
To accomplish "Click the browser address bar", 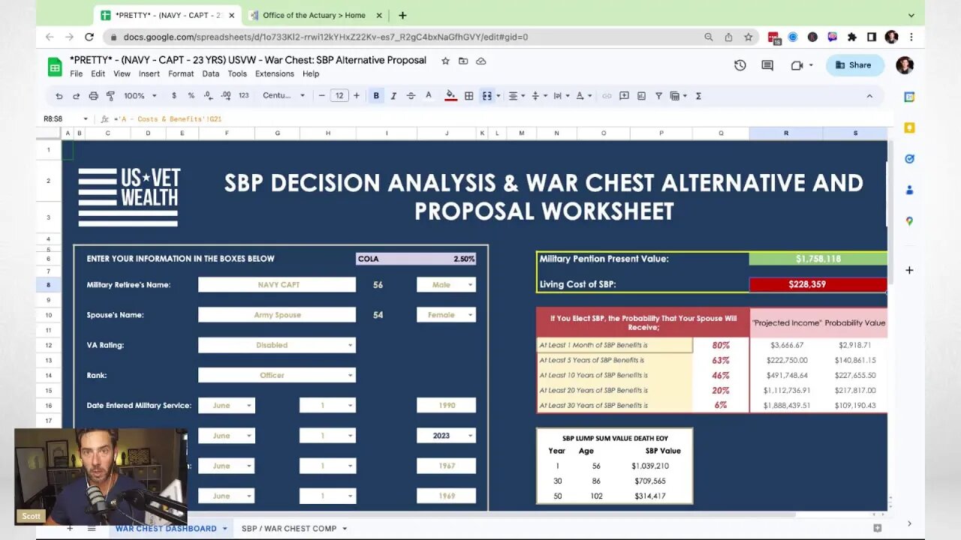I will point(405,37).
